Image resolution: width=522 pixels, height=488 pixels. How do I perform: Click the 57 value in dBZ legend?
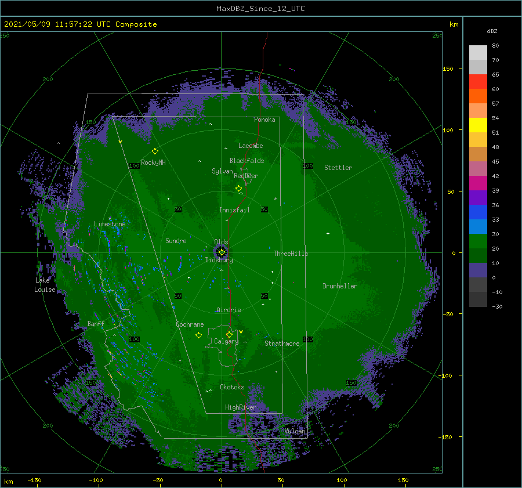click(495, 104)
